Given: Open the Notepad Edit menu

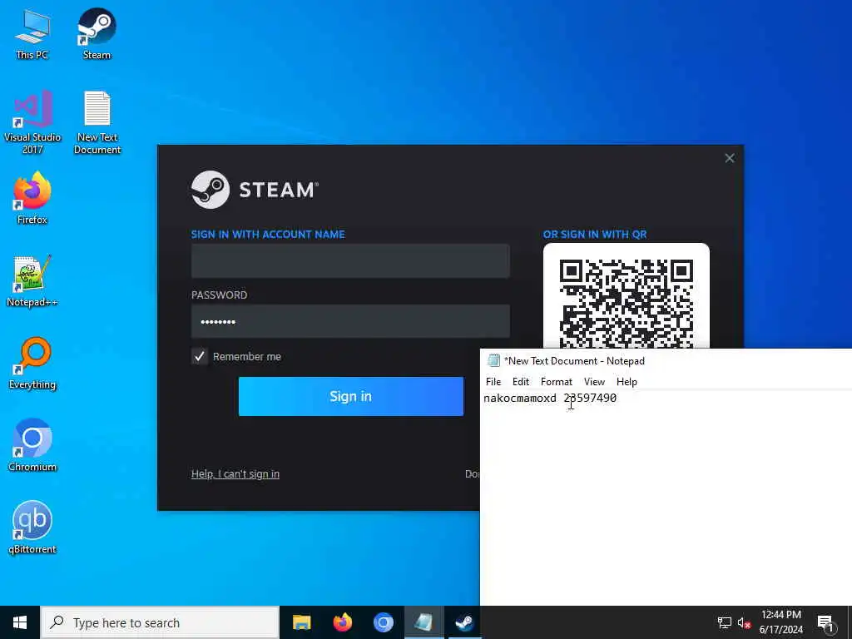Looking at the screenshot, I should (521, 381).
